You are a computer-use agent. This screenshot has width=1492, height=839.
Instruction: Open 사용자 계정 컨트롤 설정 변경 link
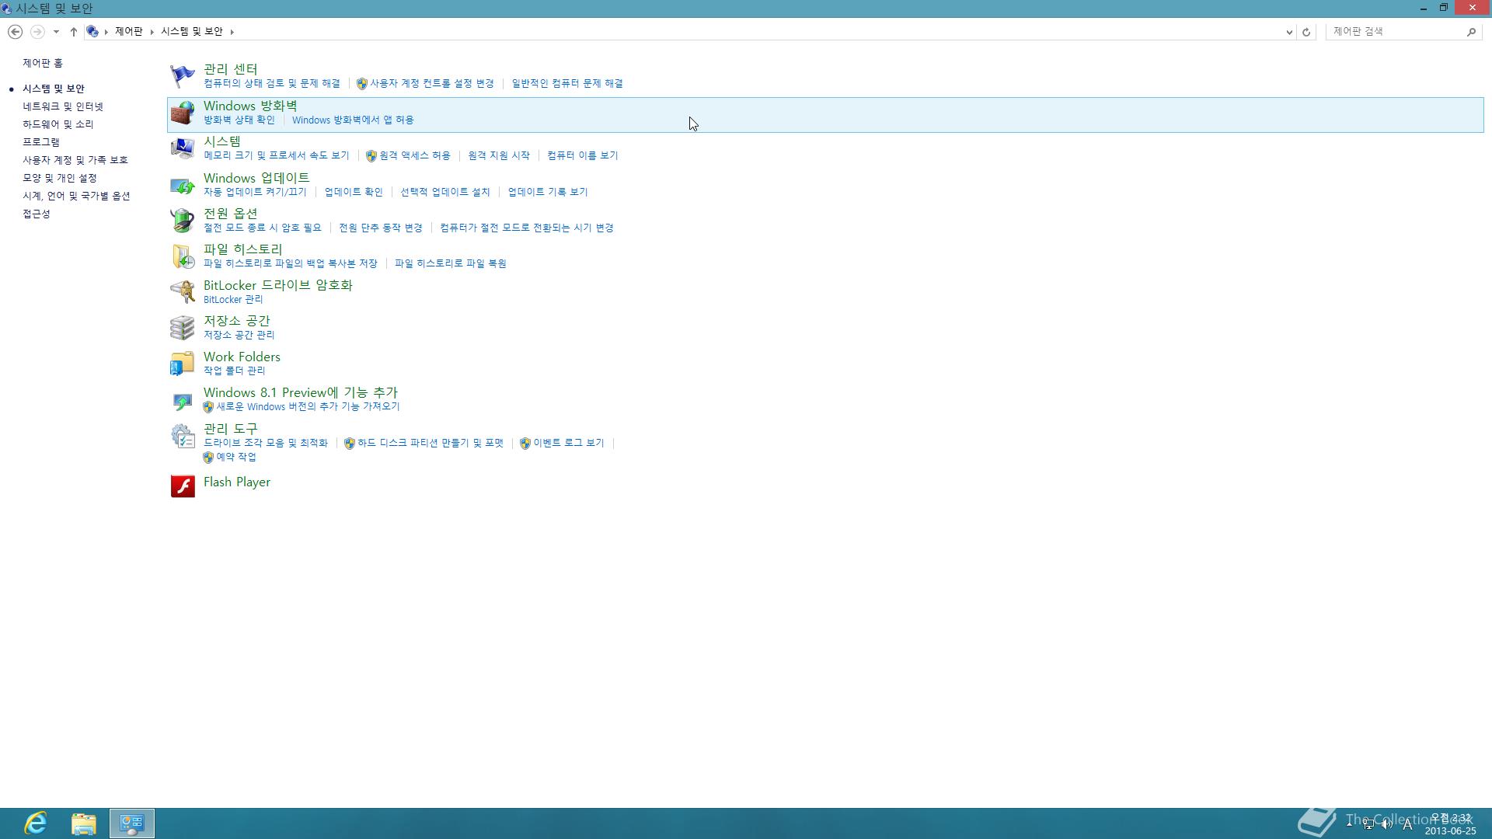(x=432, y=83)
